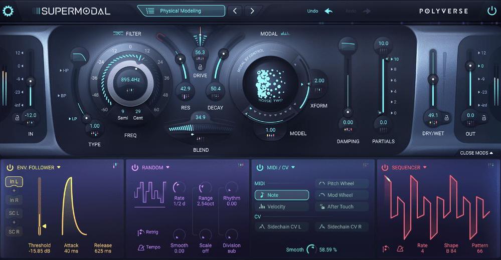This screenshot has height=260, width=501.
Task: Toggle the Drive lock icon
Action: pyautogui.click(x=200, y=67)
